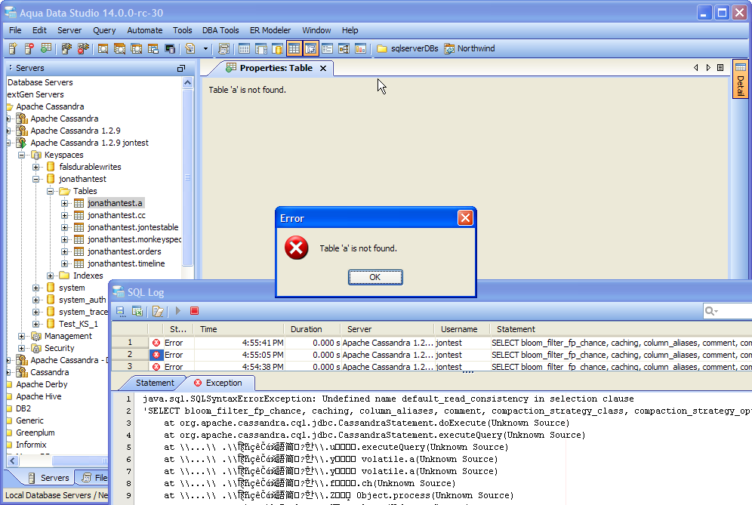752x505 pixels.
Task: Click the SQL Log export to Excel icon
Action: (x=137, y=311)
